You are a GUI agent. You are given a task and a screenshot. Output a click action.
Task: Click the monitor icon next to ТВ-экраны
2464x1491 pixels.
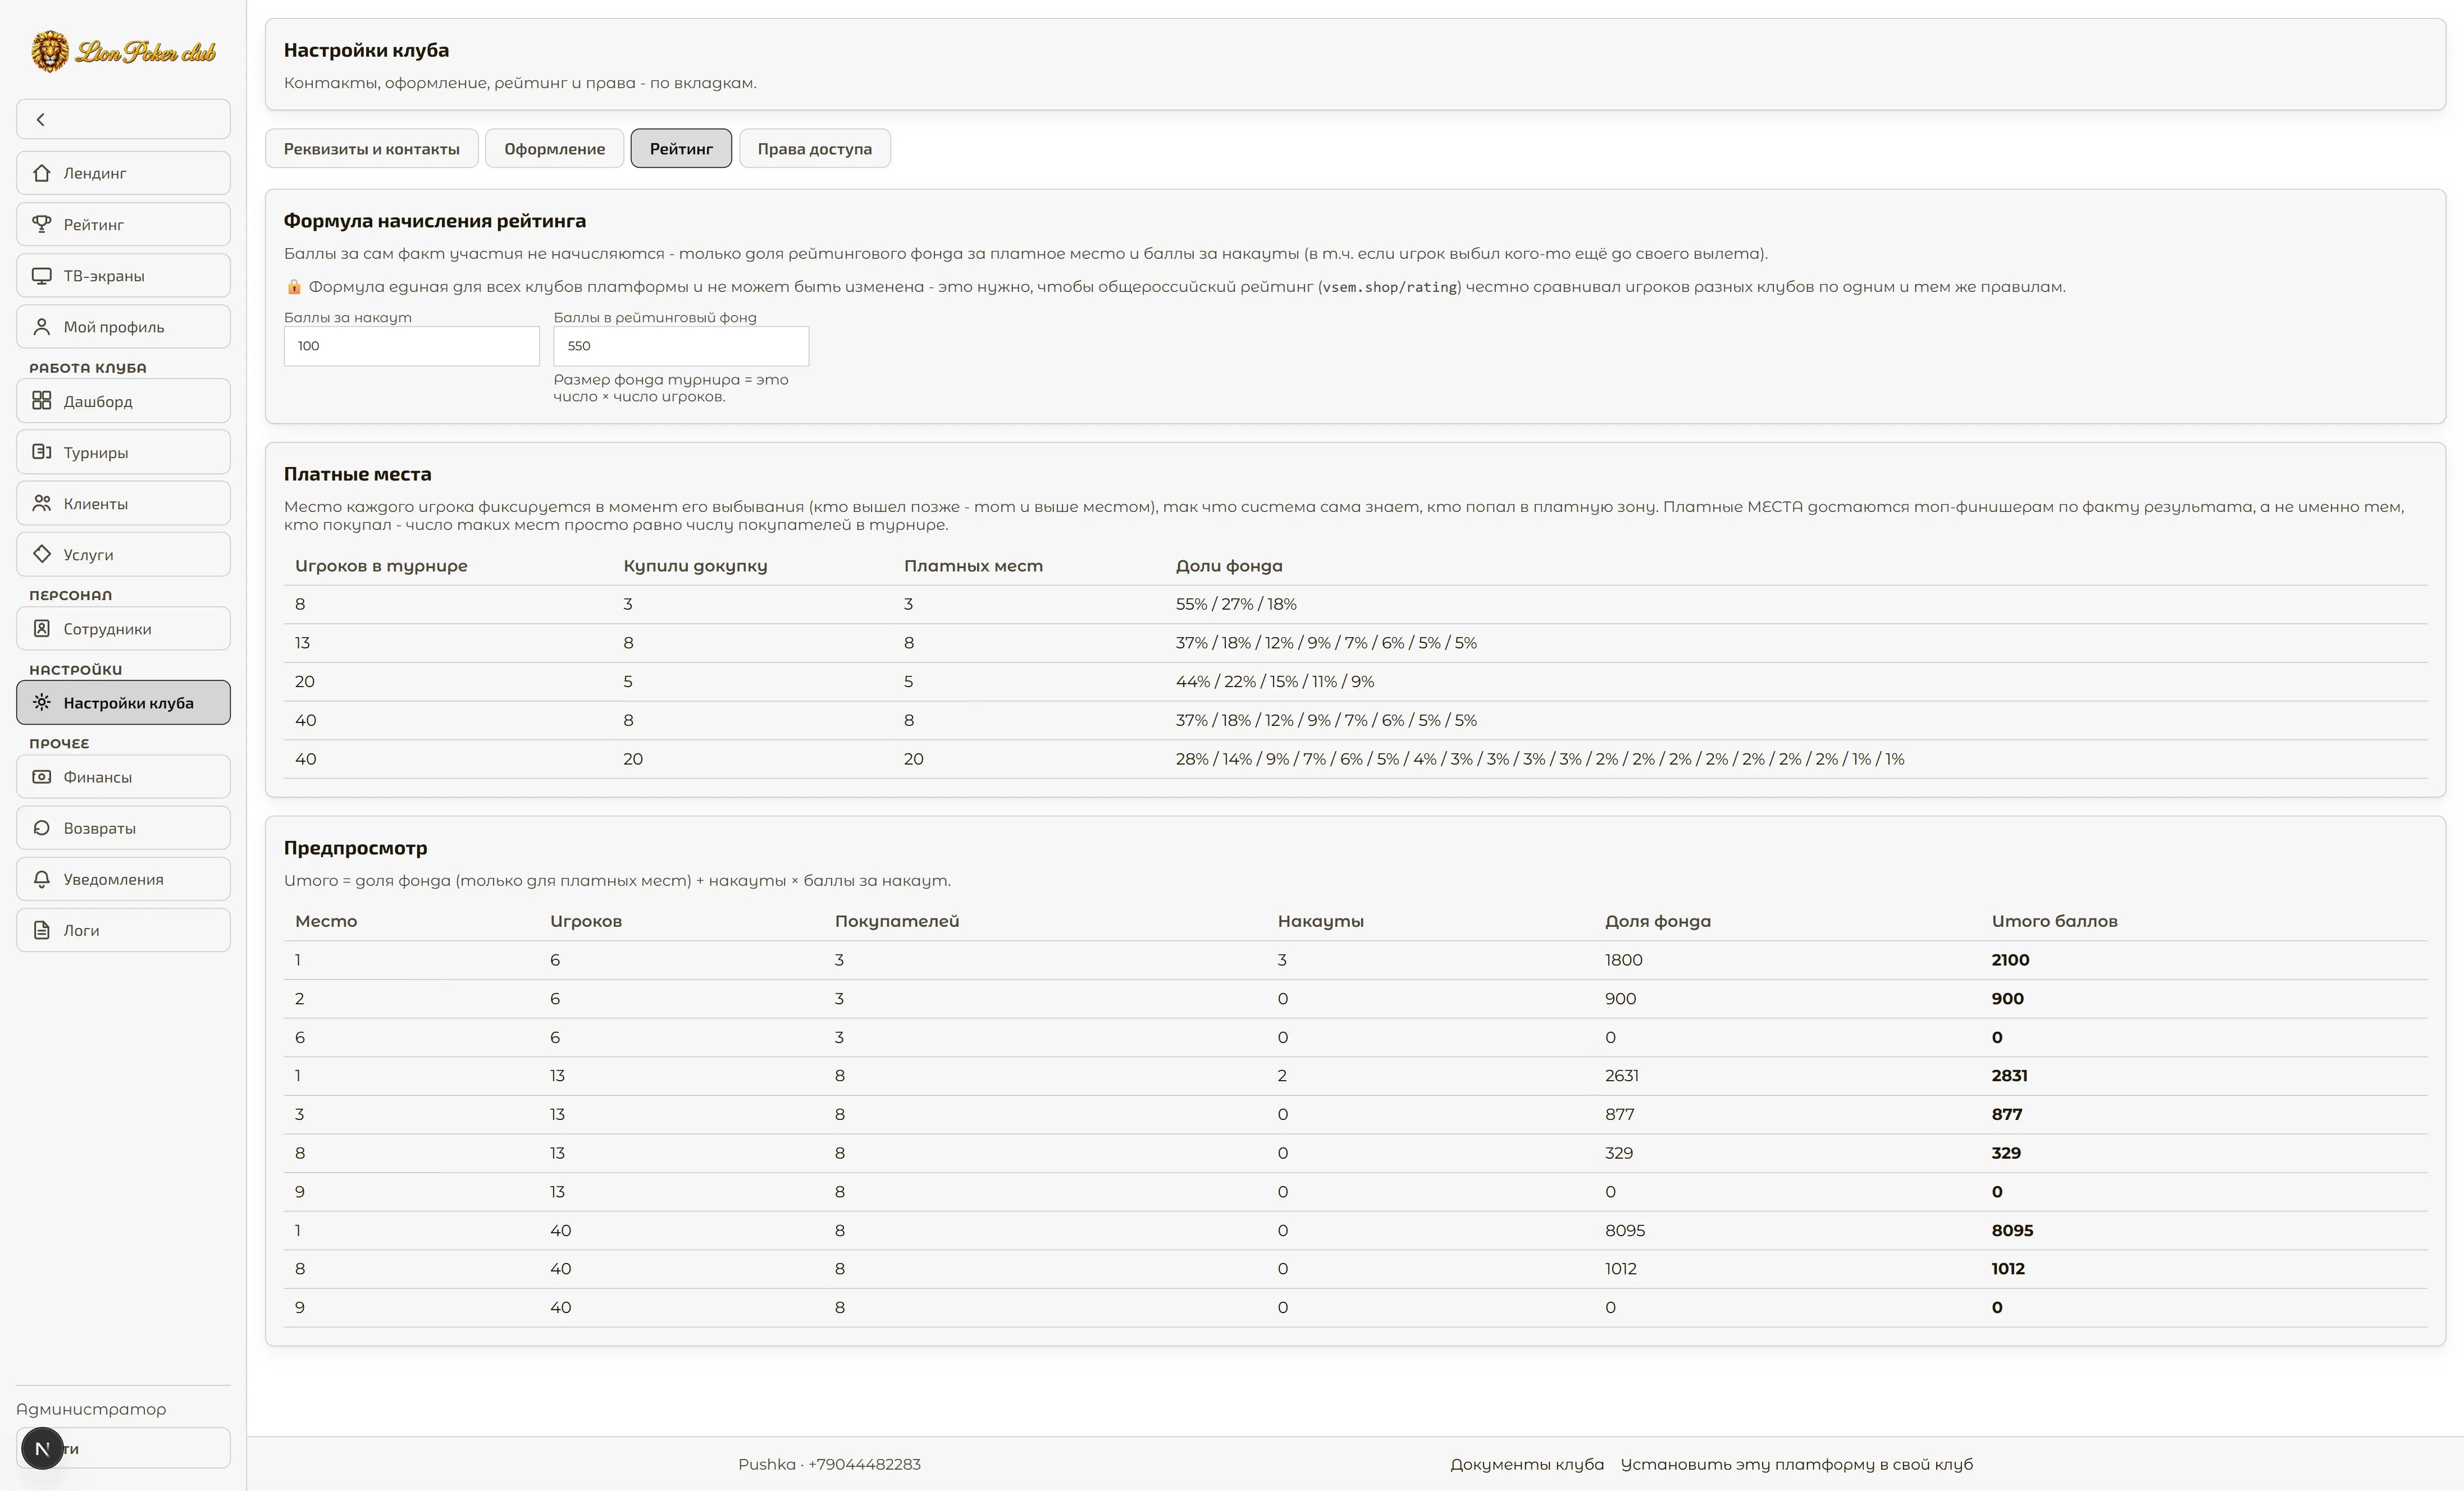click(x=41, y=275)
